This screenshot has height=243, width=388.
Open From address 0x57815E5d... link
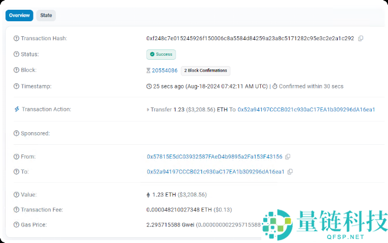click(215, 157)
